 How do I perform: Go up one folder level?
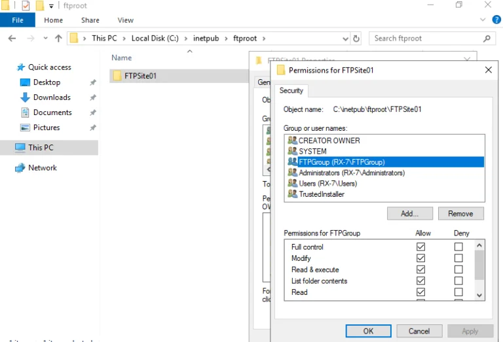pyautogui.click(x=58, y=39)
